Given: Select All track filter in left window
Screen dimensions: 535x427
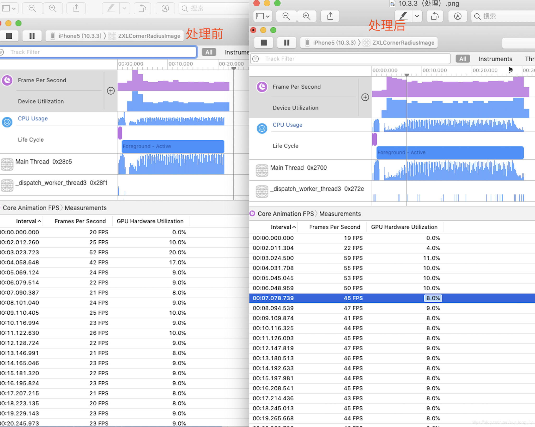Looking at the screenshot, I should point(209,52).
